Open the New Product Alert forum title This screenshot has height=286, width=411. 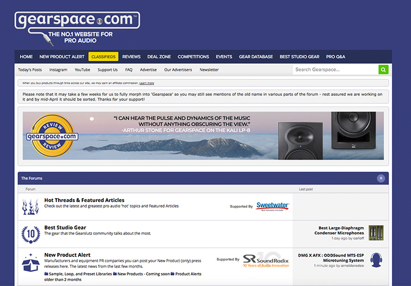point(67,255)
